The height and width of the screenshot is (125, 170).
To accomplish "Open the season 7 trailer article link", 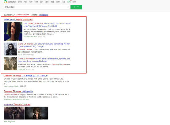I will 44,60.
